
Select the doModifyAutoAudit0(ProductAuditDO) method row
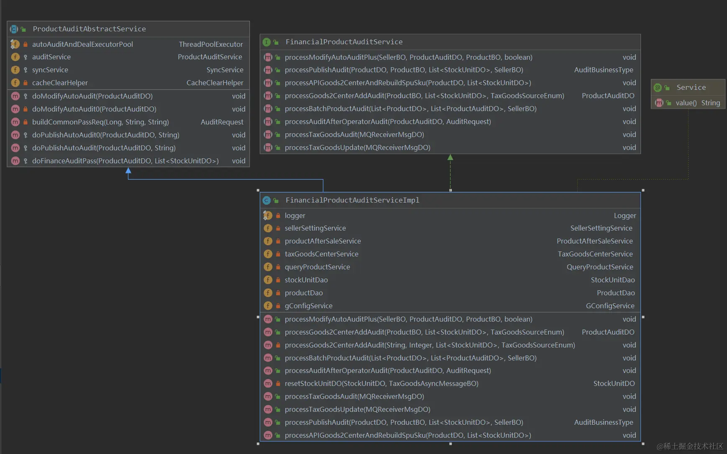[128, 109]
